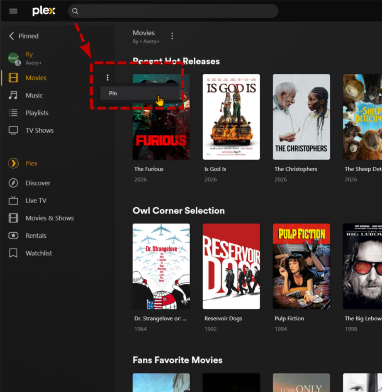Click the 1964 year label
Image resolution: width=382 pixels, height=392 pixels.
tap(140, 329)
